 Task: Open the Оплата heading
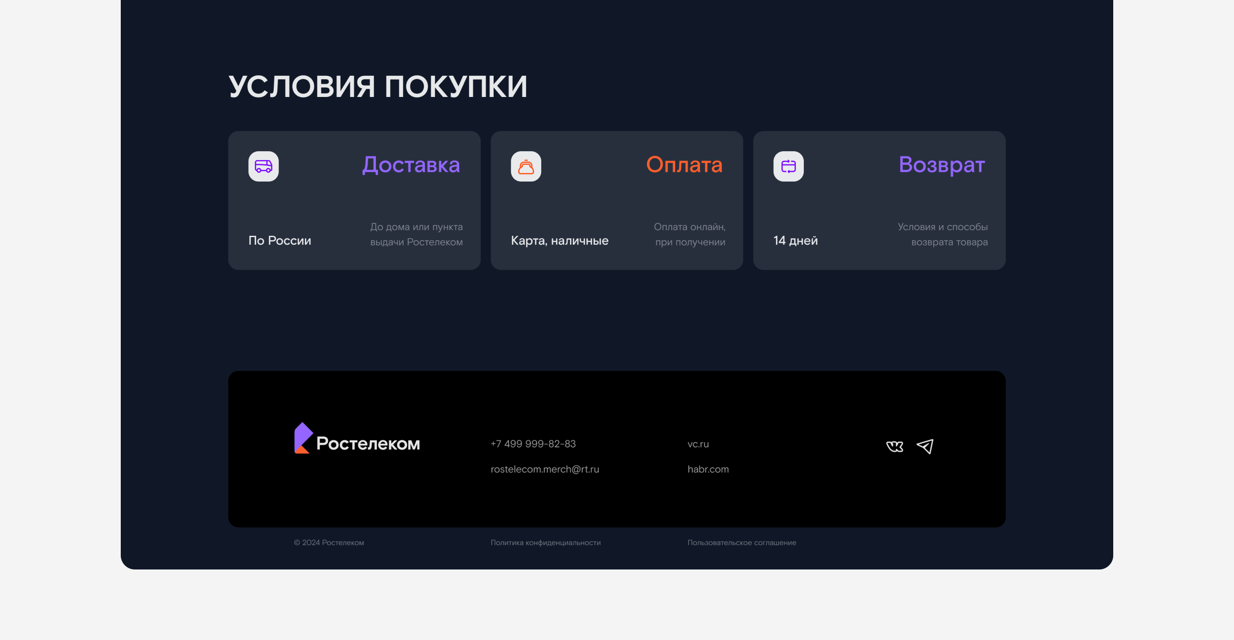[684, 165]
